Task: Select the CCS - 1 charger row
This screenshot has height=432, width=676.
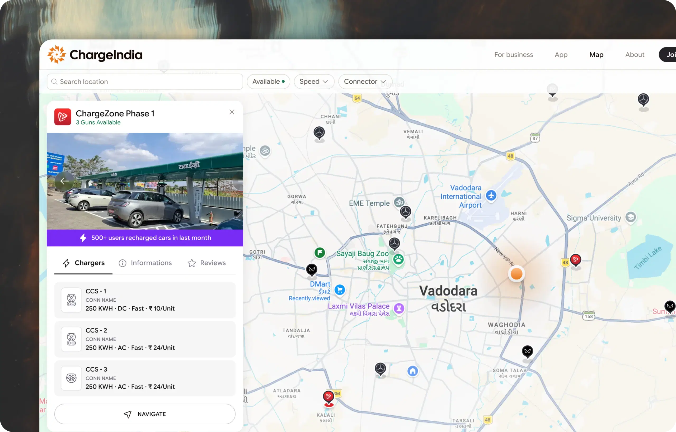Action: coord(145,300)
